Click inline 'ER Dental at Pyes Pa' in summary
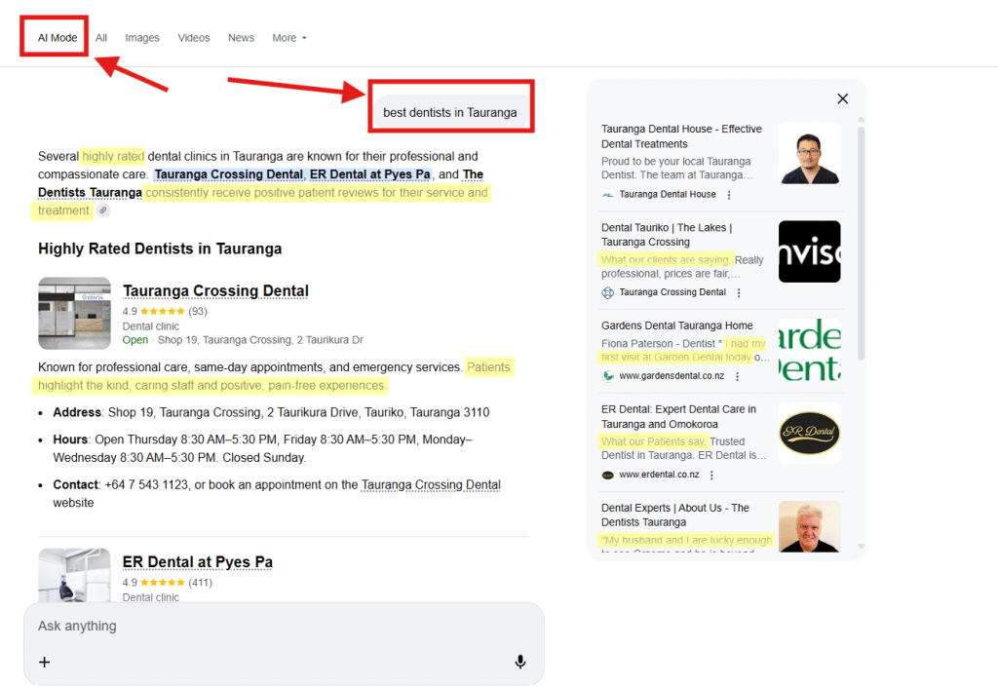Screen dimensions: 998x687 click(369, 174)
